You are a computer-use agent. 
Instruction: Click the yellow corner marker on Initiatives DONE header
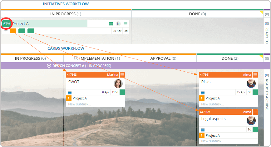(261, 12)
